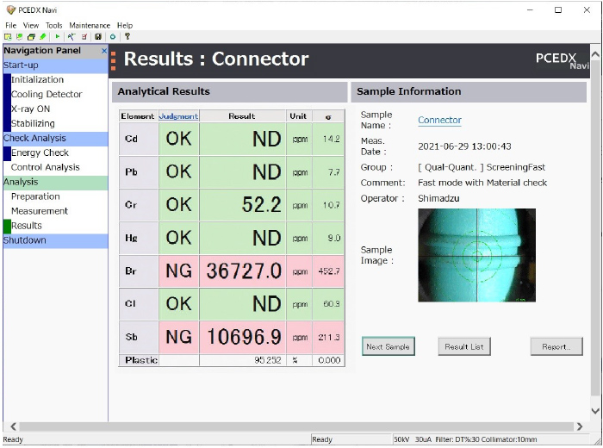Click the NG judgment for Br
The image size is (603, 448).
(179, 271)
